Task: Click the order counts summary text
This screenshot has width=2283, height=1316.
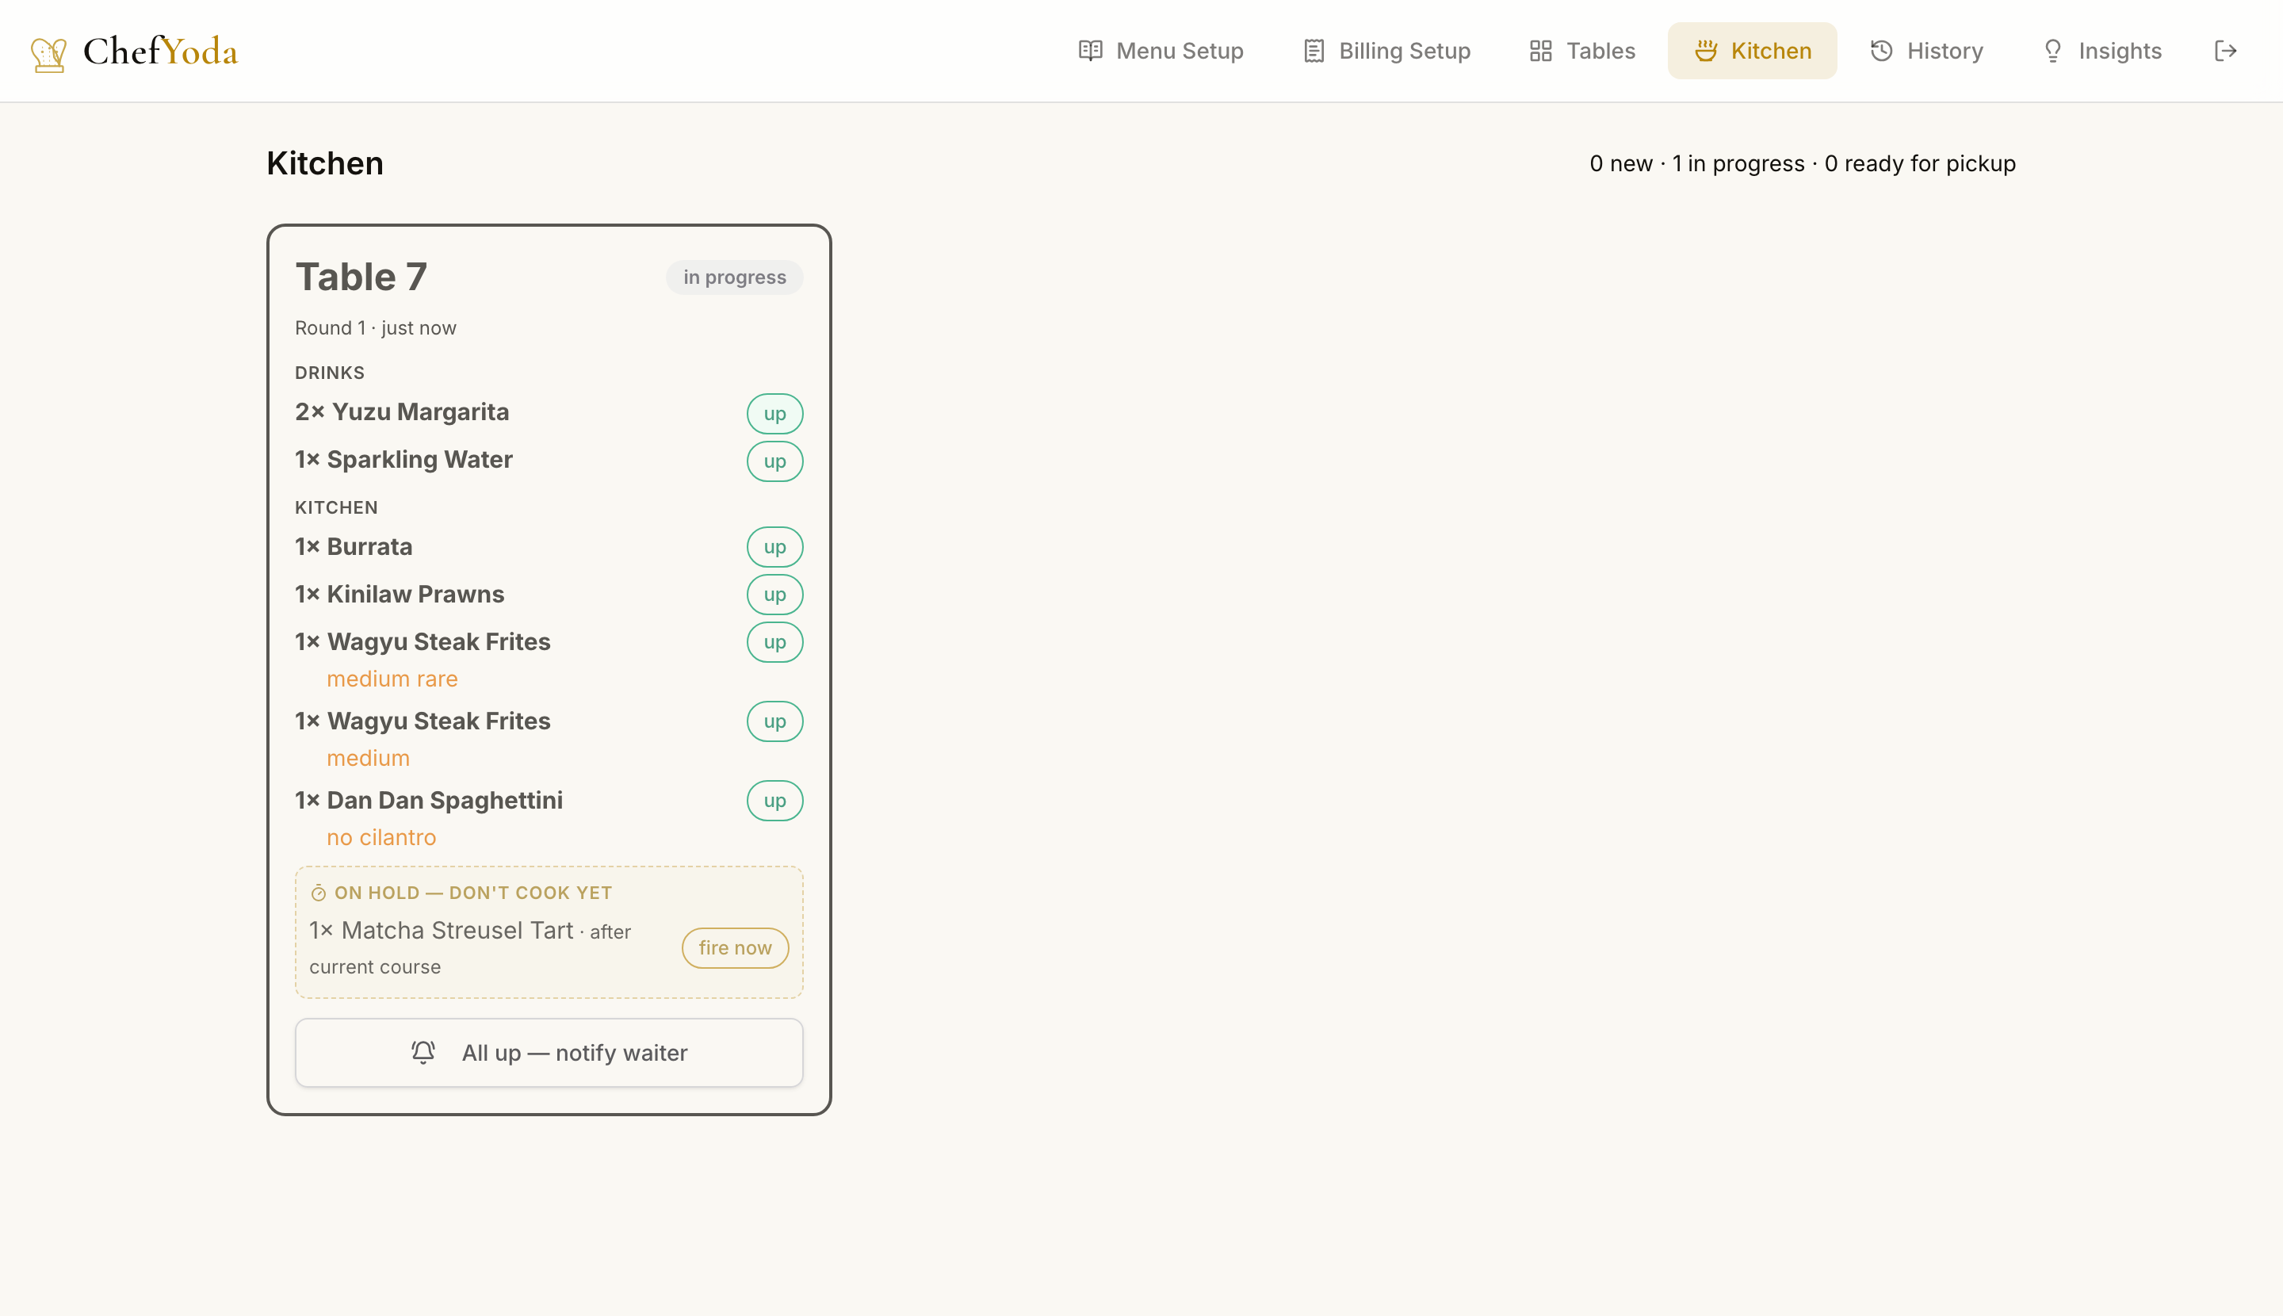Action: coord(1802,163)
